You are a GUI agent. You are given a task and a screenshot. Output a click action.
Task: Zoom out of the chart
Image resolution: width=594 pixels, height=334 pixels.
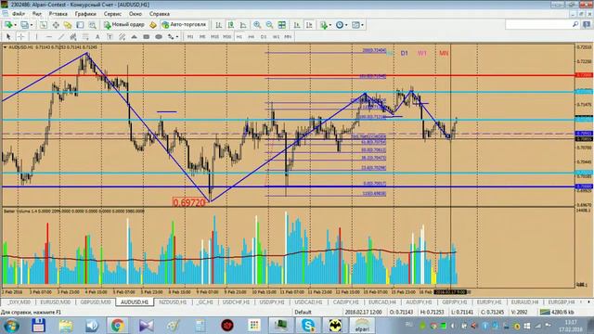[x=269, y=25]
